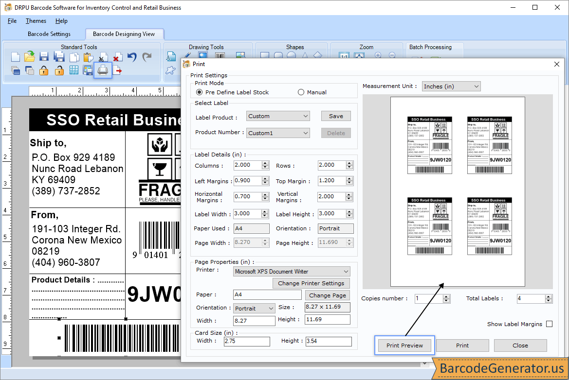Select the Pencil drawing tool
Screen dimensions: 569x380
point(187,55)
